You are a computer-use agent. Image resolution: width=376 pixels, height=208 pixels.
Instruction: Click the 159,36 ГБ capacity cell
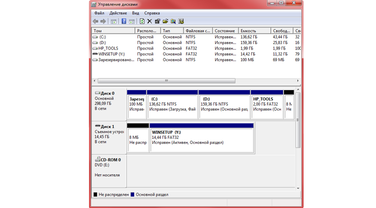pos(249,43)
